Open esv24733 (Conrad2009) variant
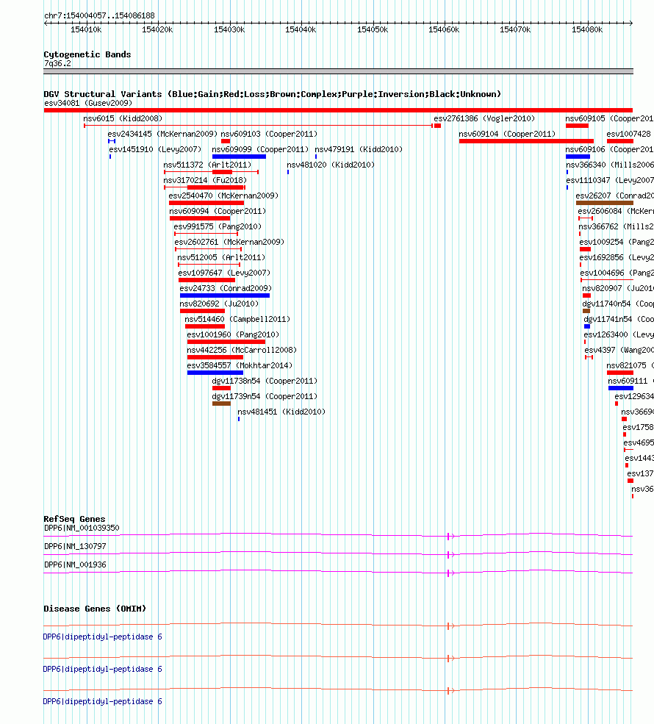 click(x=226, y=288)
